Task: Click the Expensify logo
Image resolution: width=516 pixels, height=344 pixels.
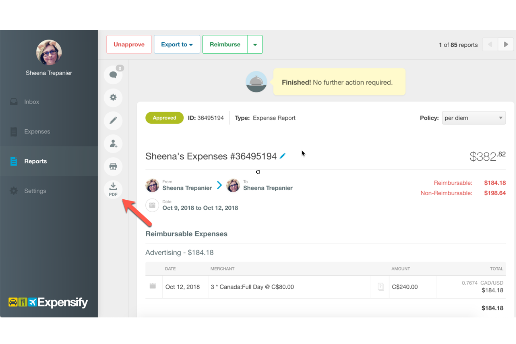Action: click(48, 302)
